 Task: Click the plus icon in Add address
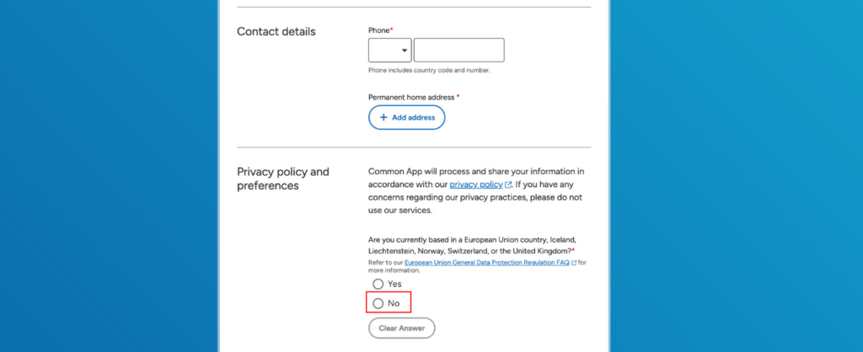pos(383,118)
